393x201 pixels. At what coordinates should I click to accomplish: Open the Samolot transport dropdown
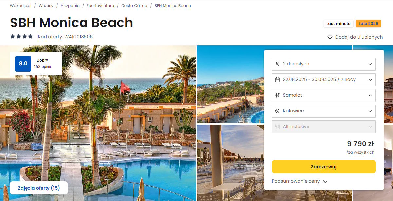324,95
